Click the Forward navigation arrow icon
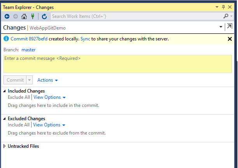 (x=16, y=16)
